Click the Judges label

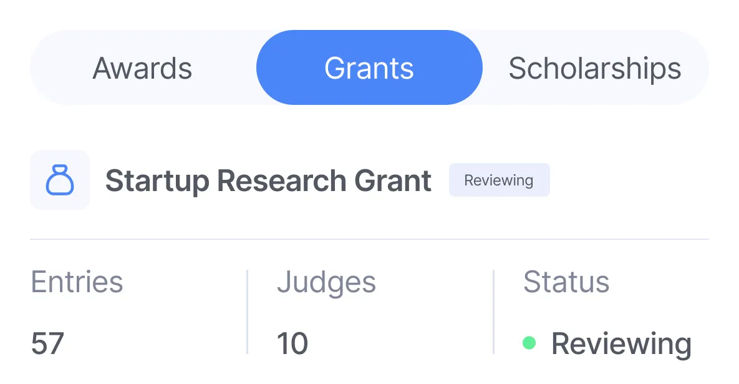[327, 282]
